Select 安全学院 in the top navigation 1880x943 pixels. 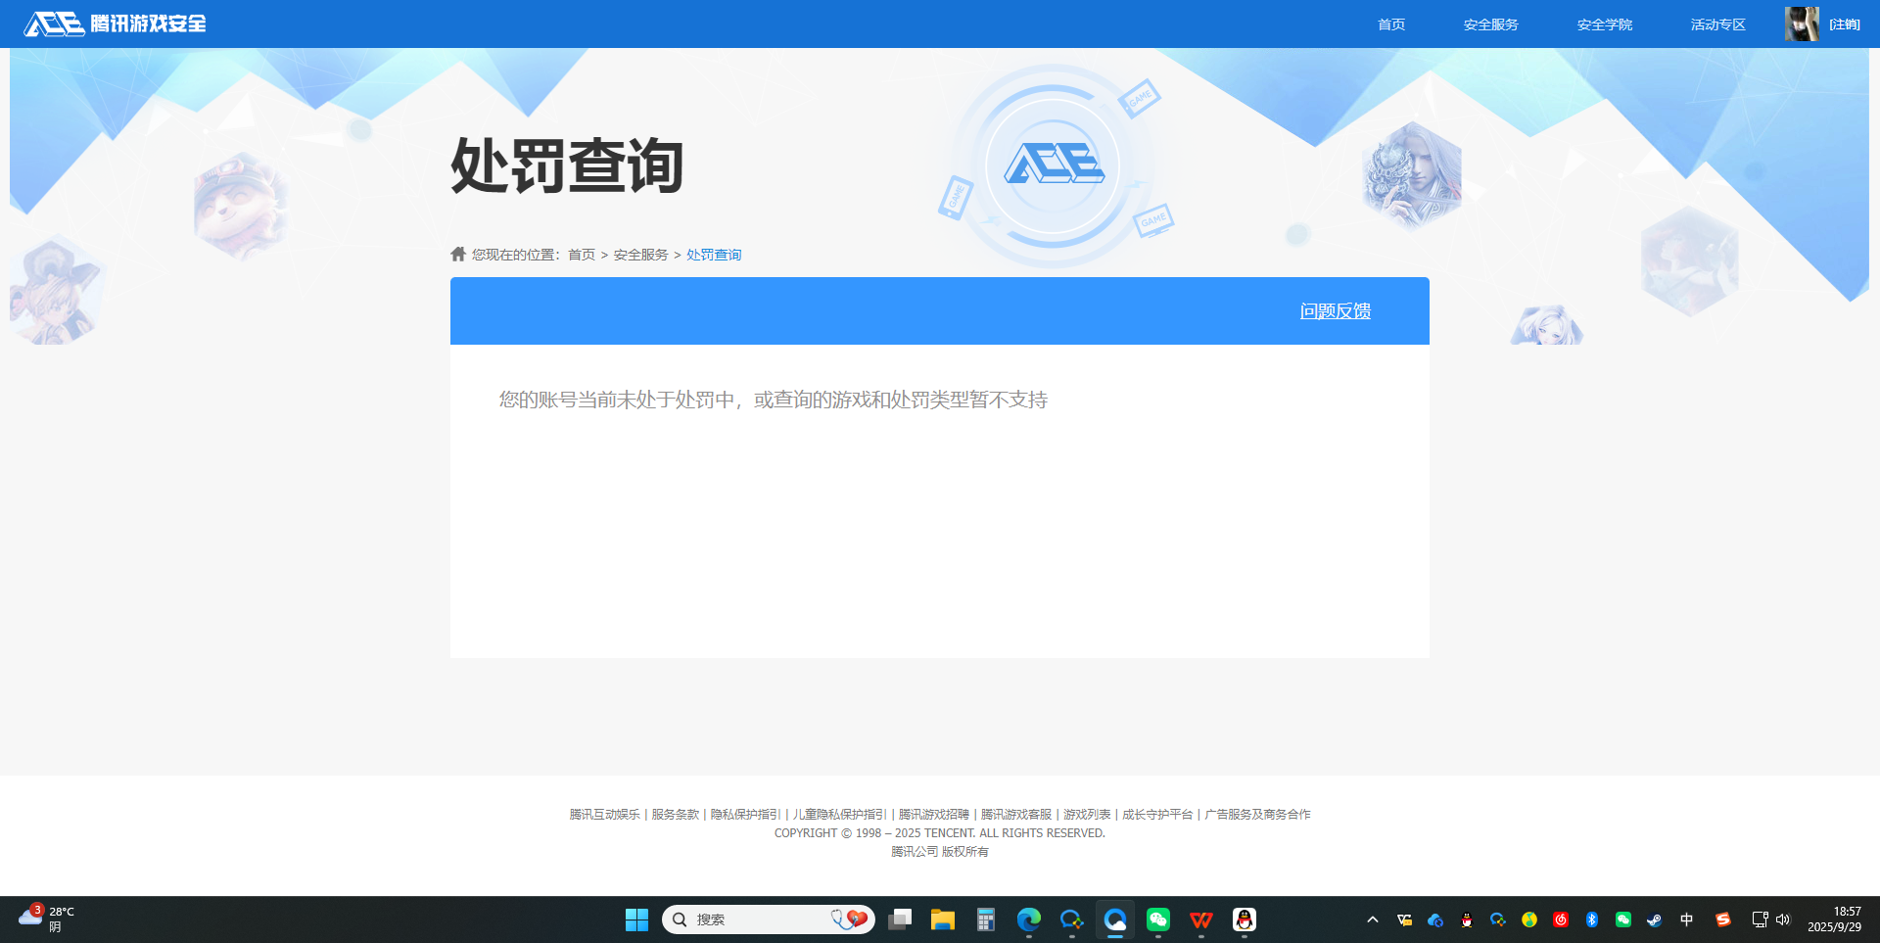click(x=1604, y=24)
